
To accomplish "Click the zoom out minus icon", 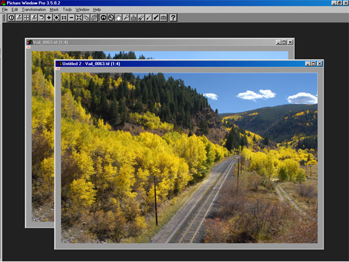I will [x=71, y=18].
